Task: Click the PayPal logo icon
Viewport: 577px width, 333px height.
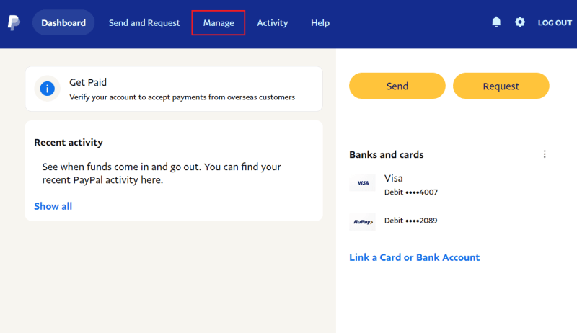Action: click(14, 23)
